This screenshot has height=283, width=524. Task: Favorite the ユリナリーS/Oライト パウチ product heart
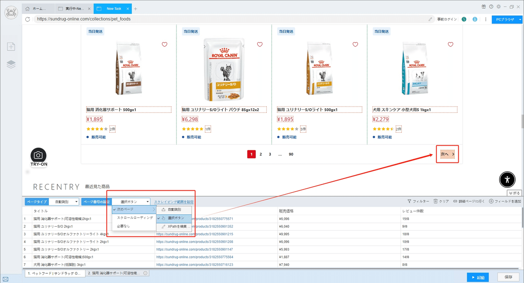click(x=260, y=44)
